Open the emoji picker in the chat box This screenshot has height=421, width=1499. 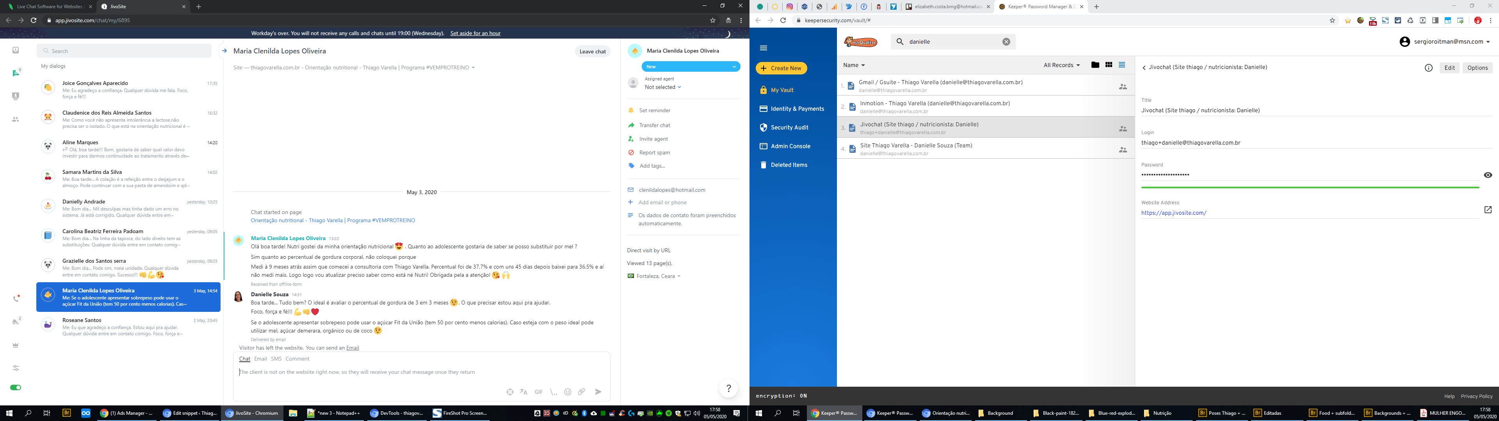(567, 392)
